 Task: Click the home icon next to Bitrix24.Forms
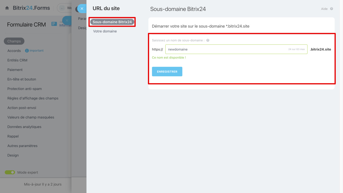tap(7, 8)
